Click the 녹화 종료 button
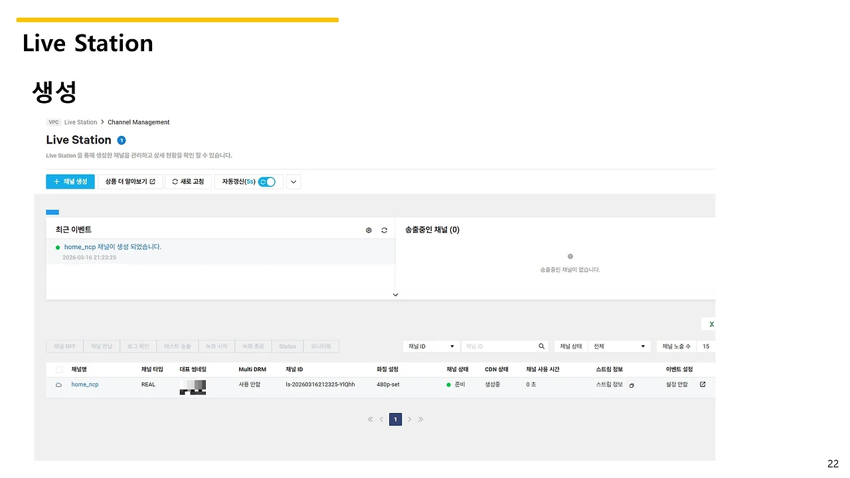The height and width of the screenshot is (478, 850). pos(253,347)
